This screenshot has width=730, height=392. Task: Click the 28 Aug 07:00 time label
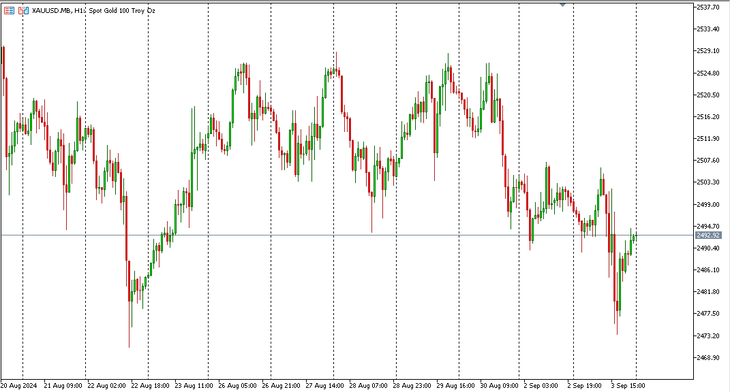click(x=369, y=385)
